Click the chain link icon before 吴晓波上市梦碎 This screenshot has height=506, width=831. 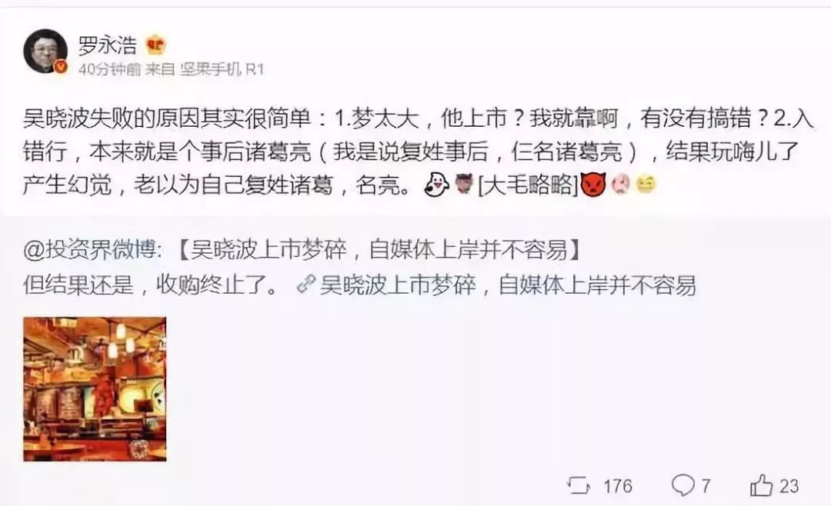tap(306, 285)
